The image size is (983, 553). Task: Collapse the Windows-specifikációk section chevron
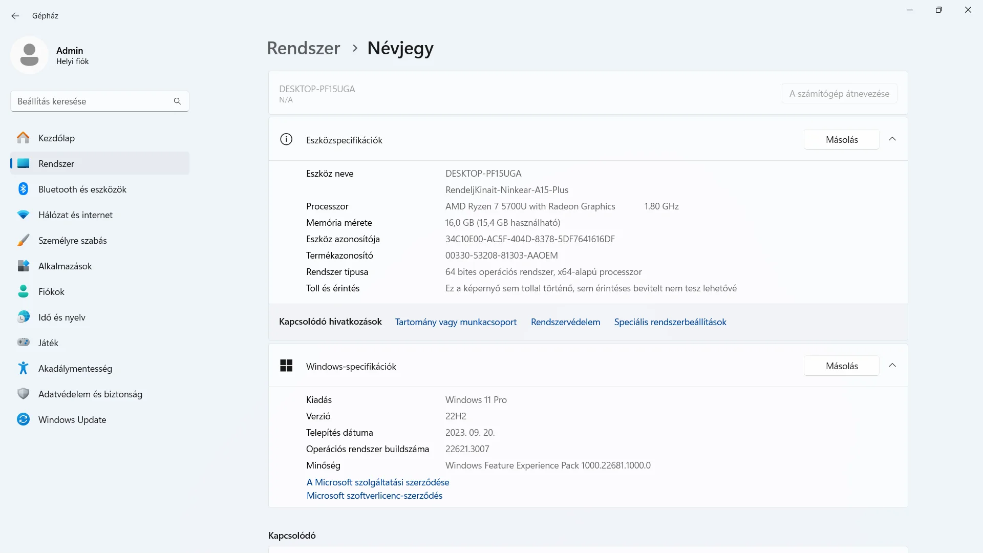892,366
